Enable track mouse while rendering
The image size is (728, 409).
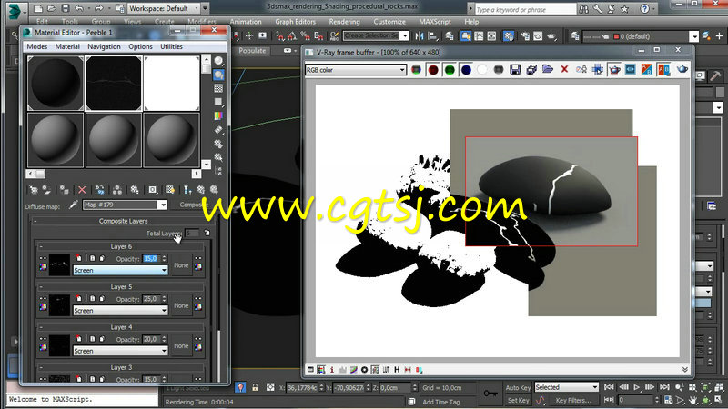click(598, 70)
